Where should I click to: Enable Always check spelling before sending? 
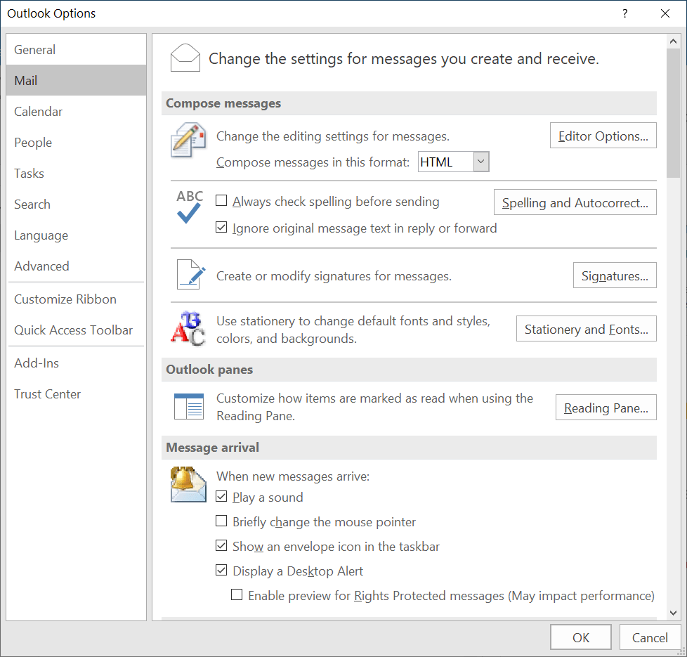221,201
